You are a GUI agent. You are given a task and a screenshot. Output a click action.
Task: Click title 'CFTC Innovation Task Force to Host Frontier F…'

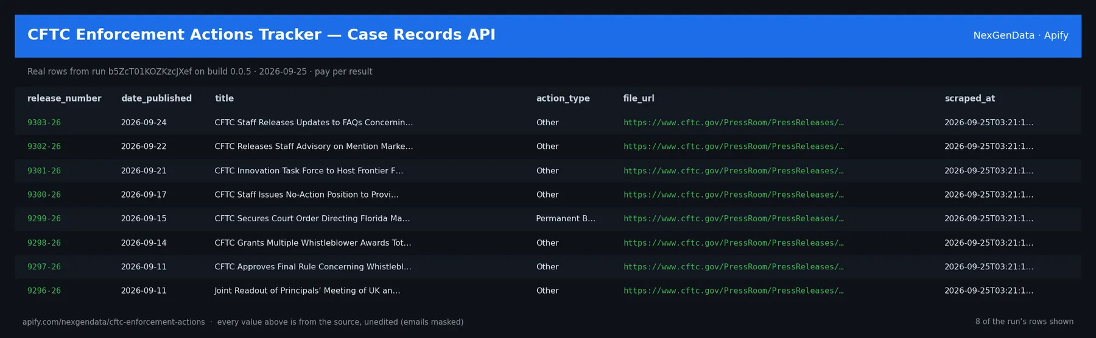[x=309, y=171]
